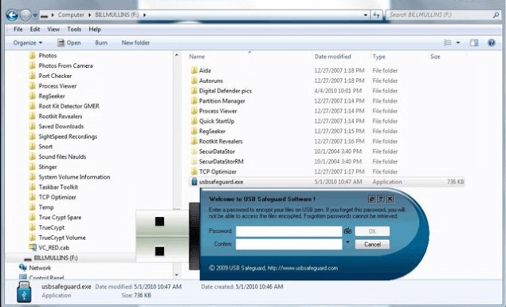Select the Quick StartUp folder icon
The height and width of the screenshot is (307, 506).
[x=194, y=121]
